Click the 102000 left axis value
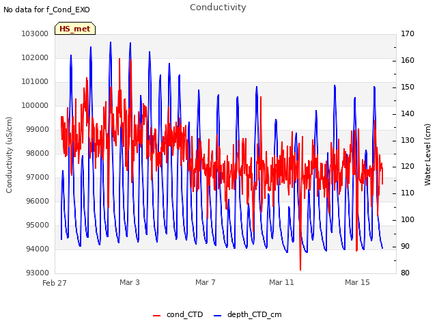Screen dimensions: 437x328 pos(35,57)
